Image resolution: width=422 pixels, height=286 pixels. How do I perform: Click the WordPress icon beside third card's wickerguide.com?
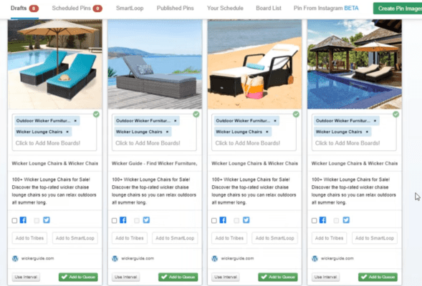(215, 258)
